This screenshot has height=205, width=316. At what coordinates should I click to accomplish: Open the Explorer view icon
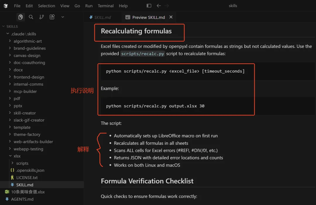(20, 17)
